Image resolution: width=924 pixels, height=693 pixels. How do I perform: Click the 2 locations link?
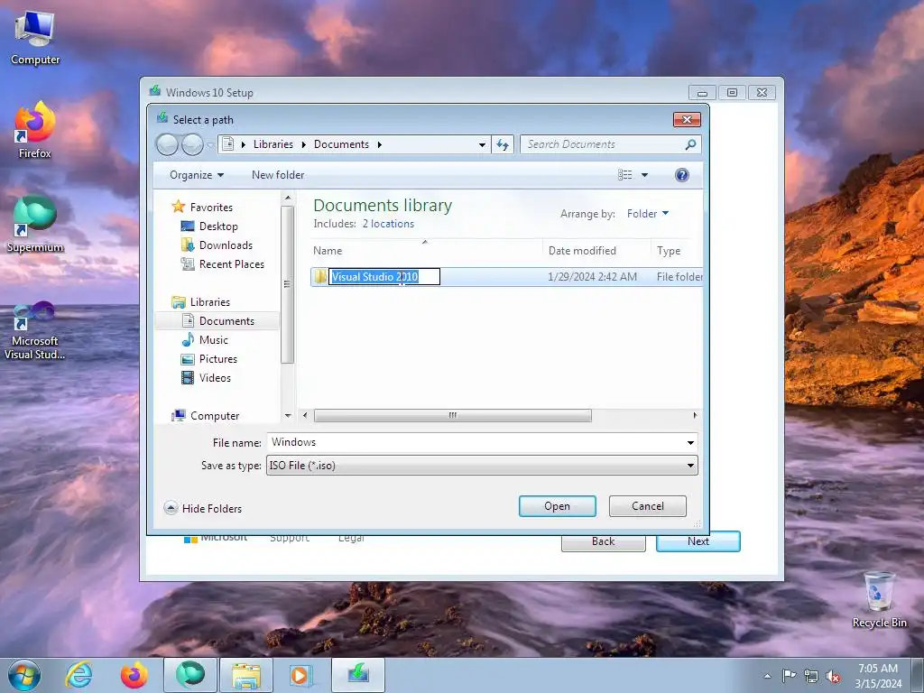(x=388, y=224)
